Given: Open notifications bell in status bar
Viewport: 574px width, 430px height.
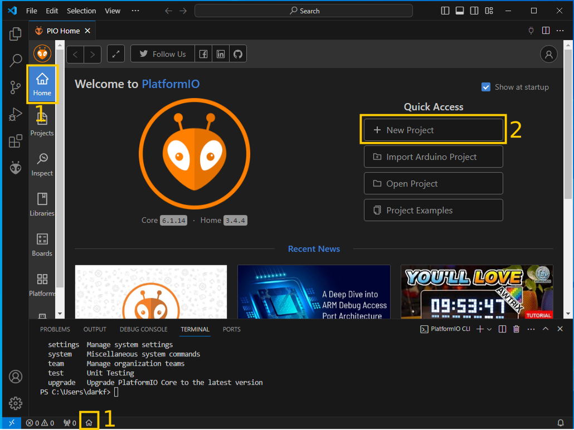Looking at the screenshot, I should pyautogui.click(x=561, y=423).
